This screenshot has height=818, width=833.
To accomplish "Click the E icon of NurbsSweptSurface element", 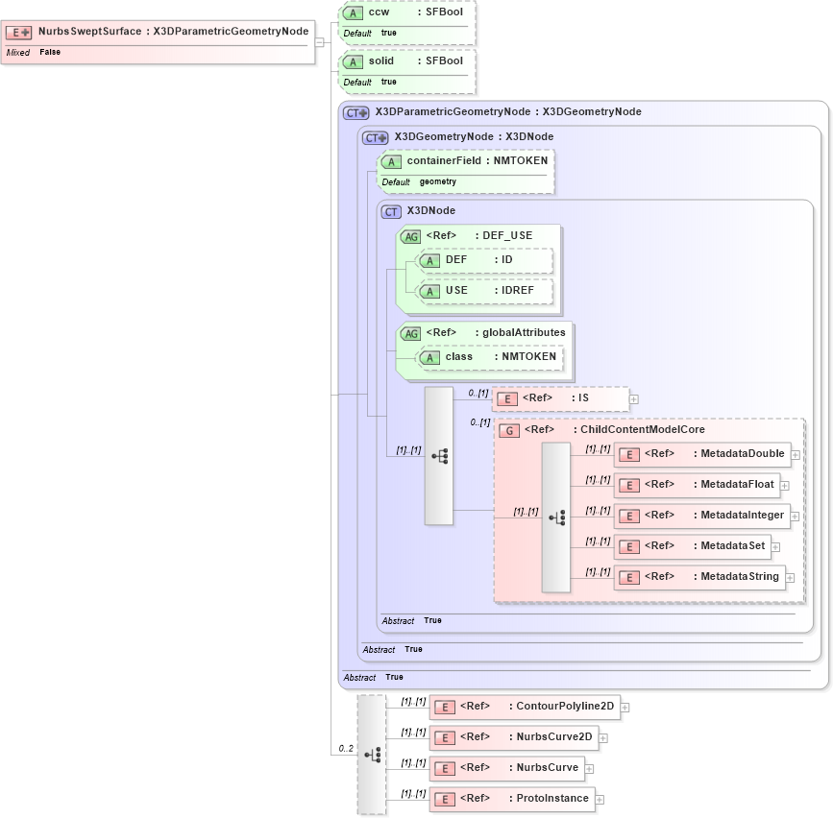I will point(18,33).
